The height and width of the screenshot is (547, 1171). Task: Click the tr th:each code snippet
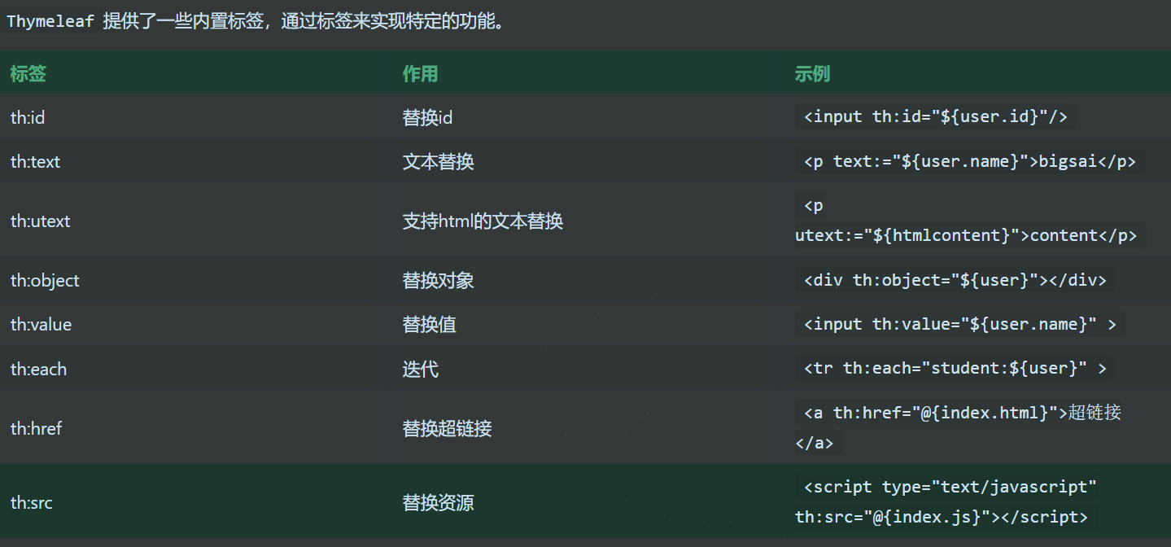tap(955, 368)
